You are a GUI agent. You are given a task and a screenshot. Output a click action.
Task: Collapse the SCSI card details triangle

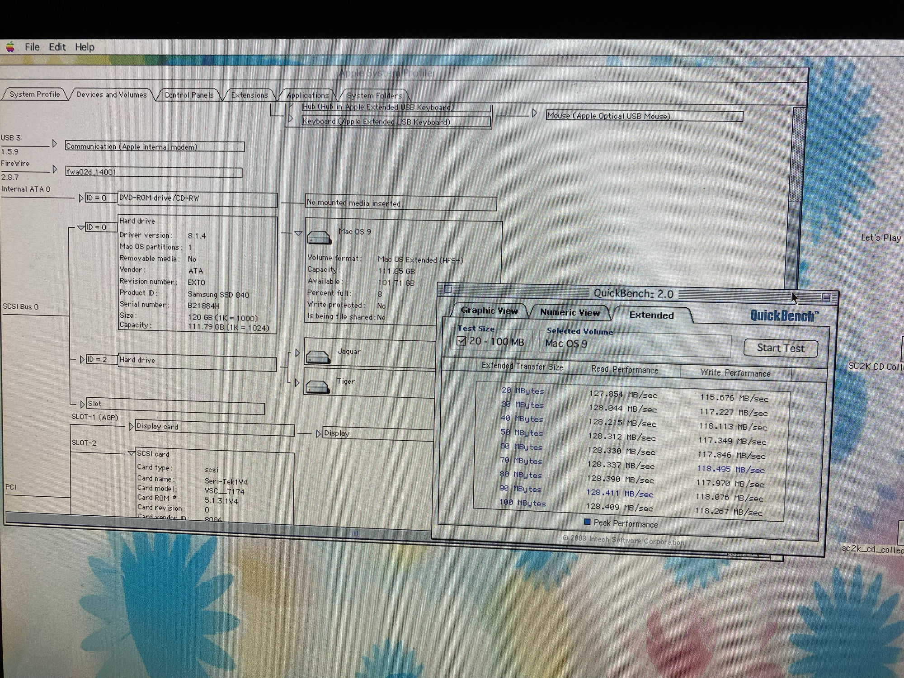(x=131, y=453)
